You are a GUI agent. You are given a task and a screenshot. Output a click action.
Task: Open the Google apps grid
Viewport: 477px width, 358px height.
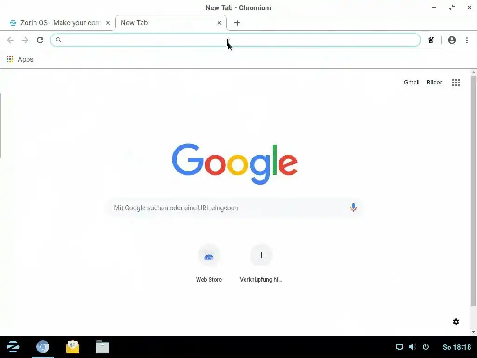click(456, 83)
